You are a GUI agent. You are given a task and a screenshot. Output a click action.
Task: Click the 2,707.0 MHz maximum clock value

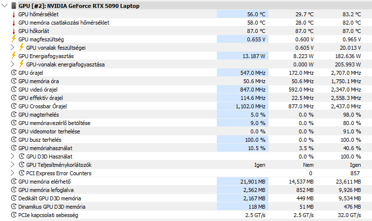click(346, 73)
